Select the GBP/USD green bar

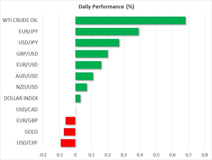tap(92, 54)
